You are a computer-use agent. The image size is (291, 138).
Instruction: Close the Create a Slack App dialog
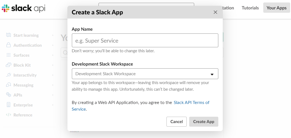click(215, 12)
